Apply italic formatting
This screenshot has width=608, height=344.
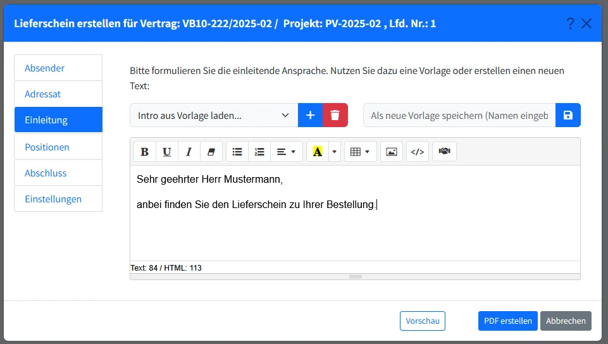[x=189, y=152]
